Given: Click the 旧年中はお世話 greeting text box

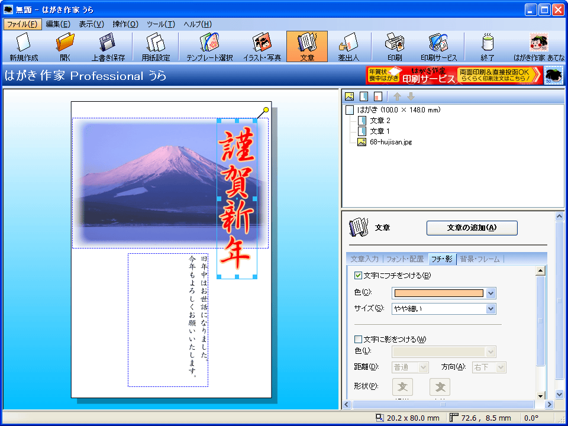Looking at the screenshot, I should [168, 320].
